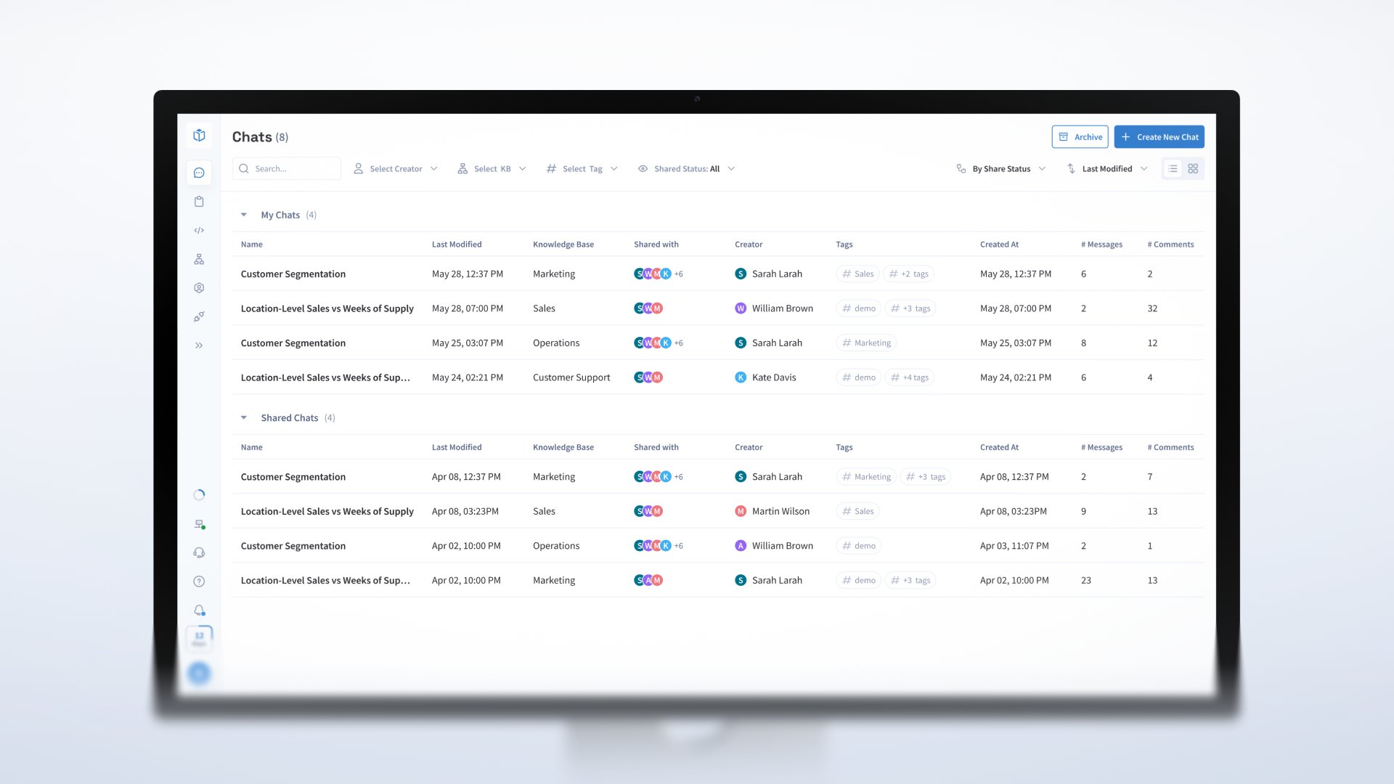This screenshot has height=784, width=1394.
Task: Open Customer Segmentation chat from May 25
Action: (x=293, y=343)
